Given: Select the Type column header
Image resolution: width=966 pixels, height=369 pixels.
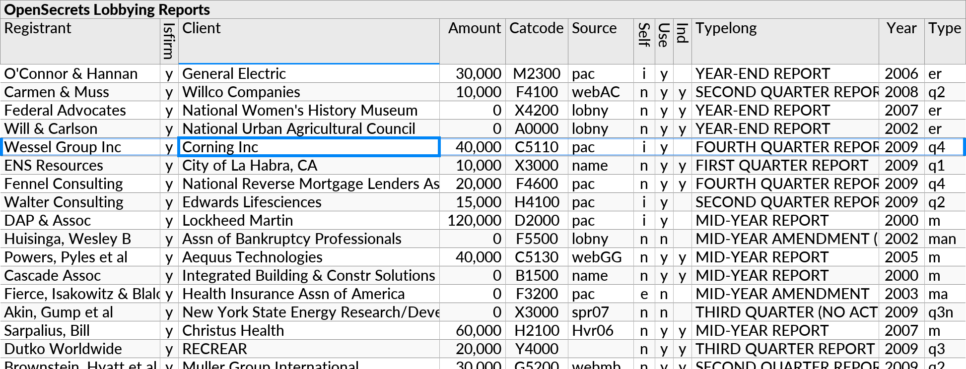Looking at the screenshot, I should pos(945,42).
